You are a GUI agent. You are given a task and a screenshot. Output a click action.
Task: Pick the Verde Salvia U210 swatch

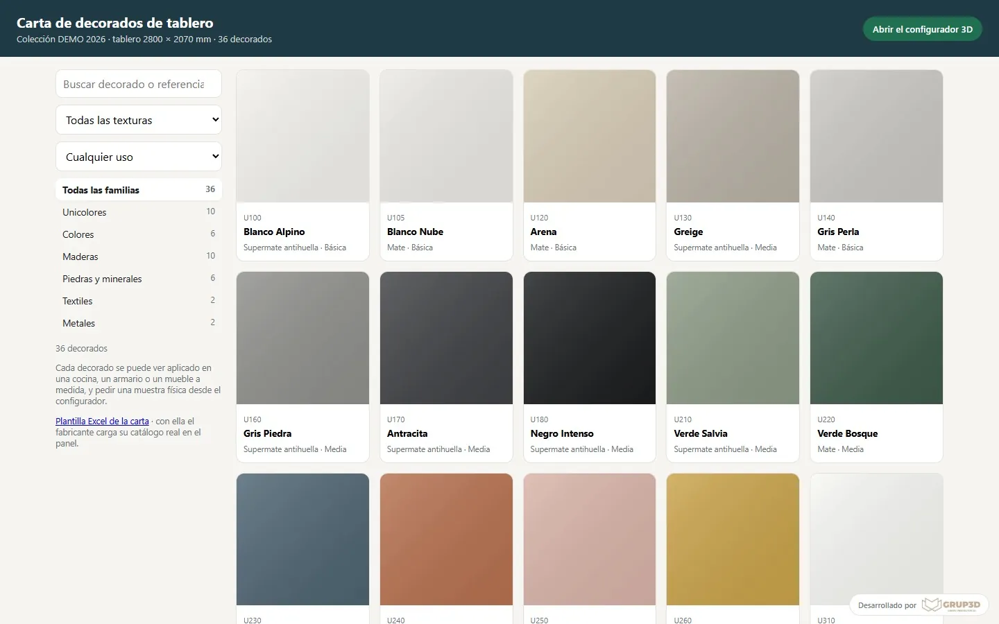point(733,338)
